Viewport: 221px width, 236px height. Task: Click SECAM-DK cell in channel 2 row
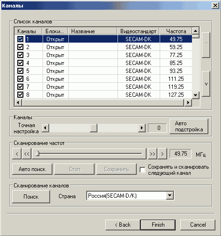pos(139,47)
